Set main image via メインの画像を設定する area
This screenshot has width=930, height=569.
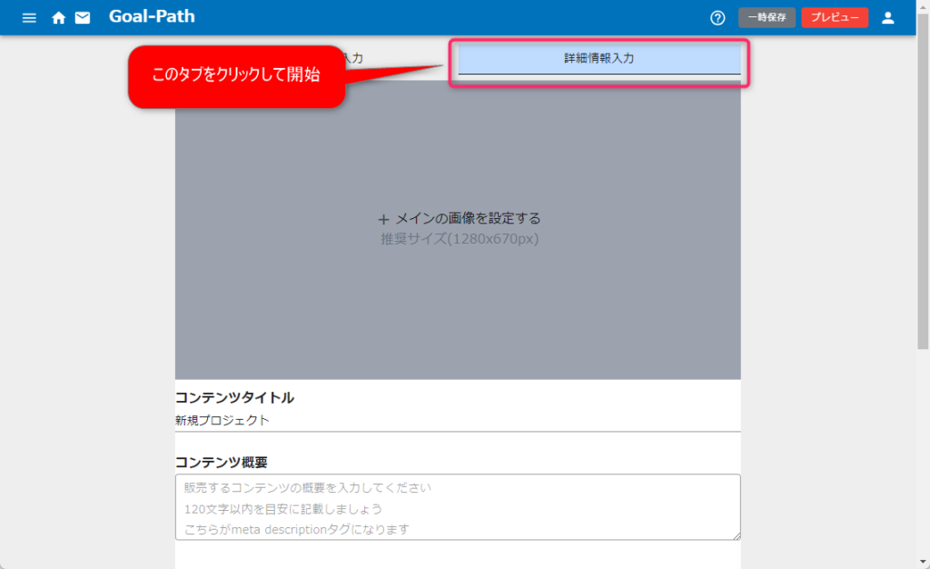458,229
